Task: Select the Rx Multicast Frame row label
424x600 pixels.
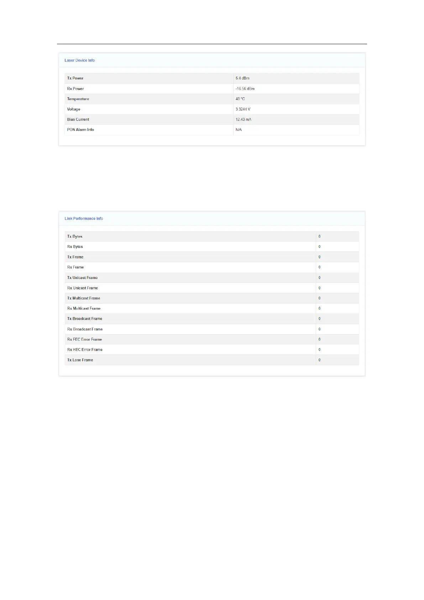Action: 84,308
